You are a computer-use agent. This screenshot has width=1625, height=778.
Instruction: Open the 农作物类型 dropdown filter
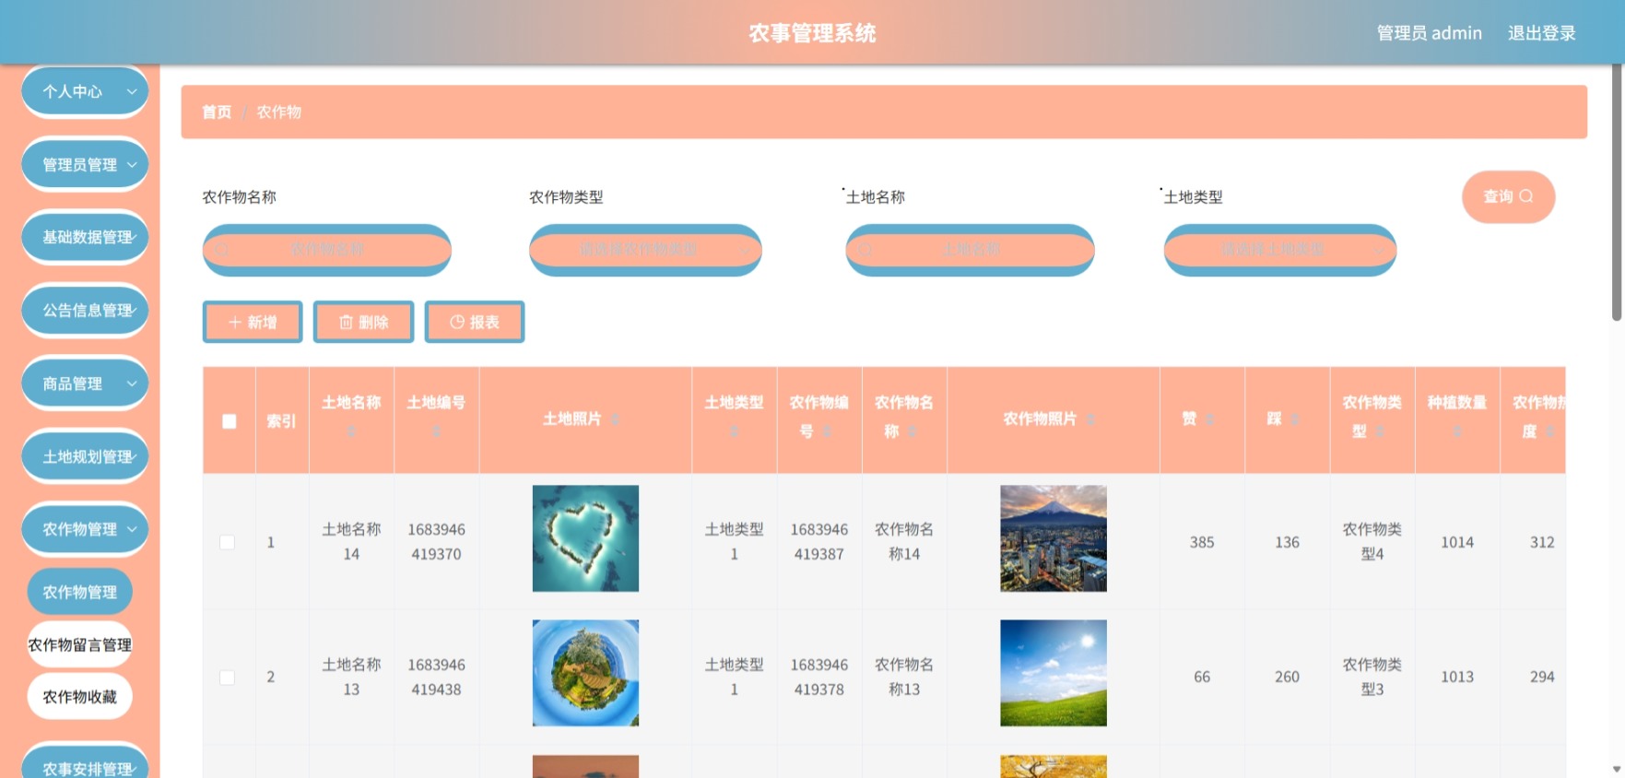645,250
